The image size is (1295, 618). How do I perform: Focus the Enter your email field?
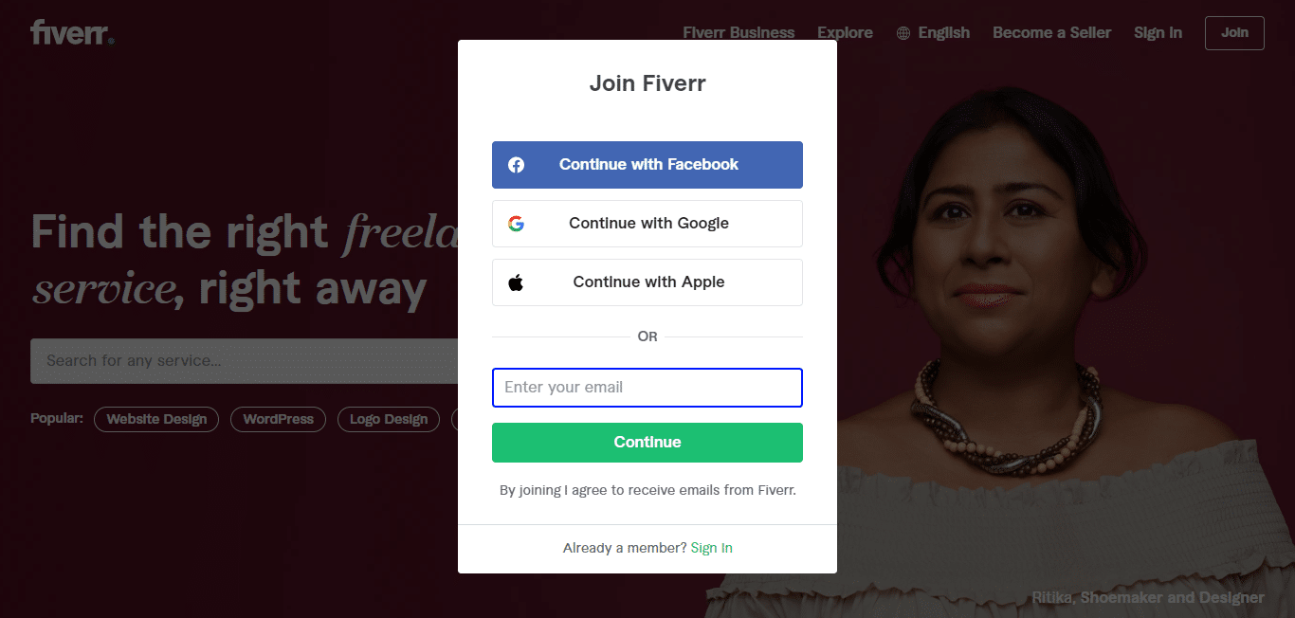tap(647, 388)
